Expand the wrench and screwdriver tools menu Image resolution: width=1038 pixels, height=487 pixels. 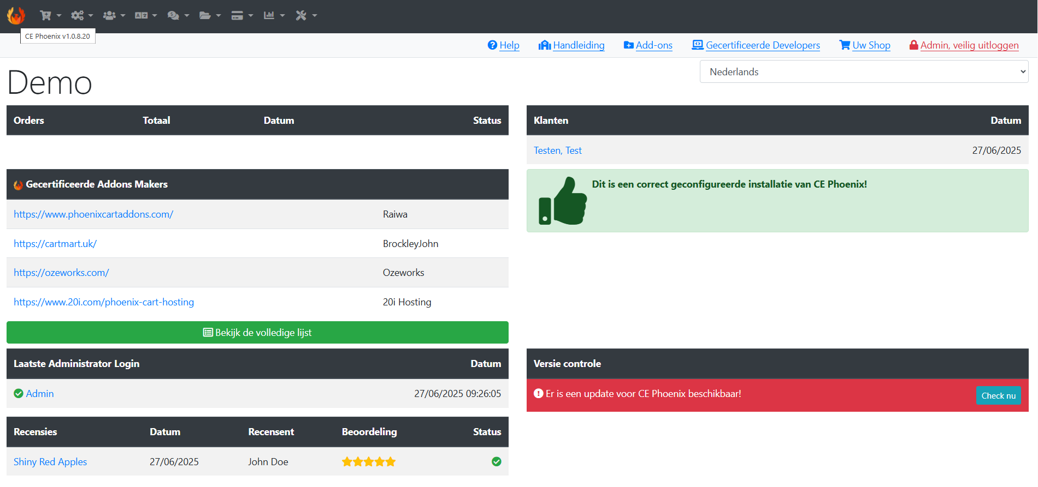pyautogui.click(x=306, y=15)
